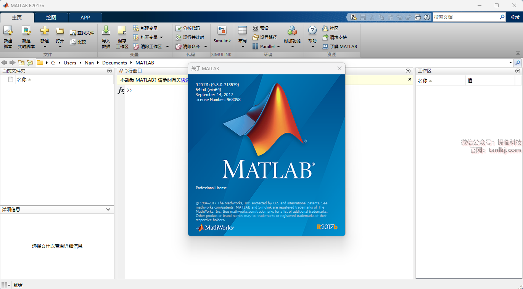Click the browse for folder icon
This screenshot has height=289, width=523.
click(30, 63)
